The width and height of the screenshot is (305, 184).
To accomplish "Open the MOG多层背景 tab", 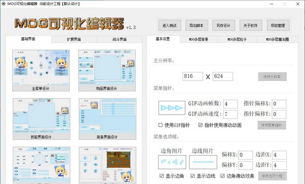I will [x=199, y=40].
